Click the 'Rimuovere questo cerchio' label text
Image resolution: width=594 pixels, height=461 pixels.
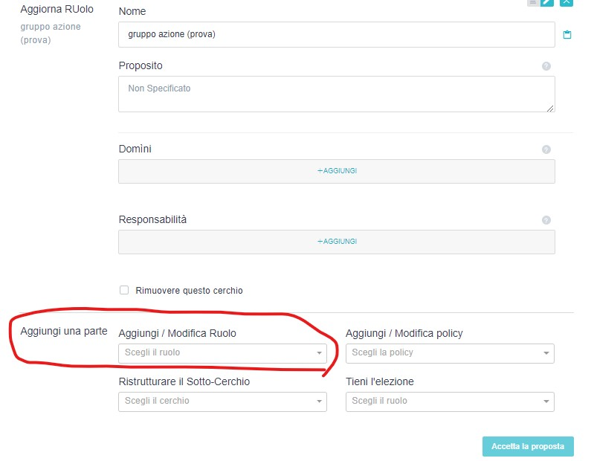pyautogui.click(x=189, y=291)
